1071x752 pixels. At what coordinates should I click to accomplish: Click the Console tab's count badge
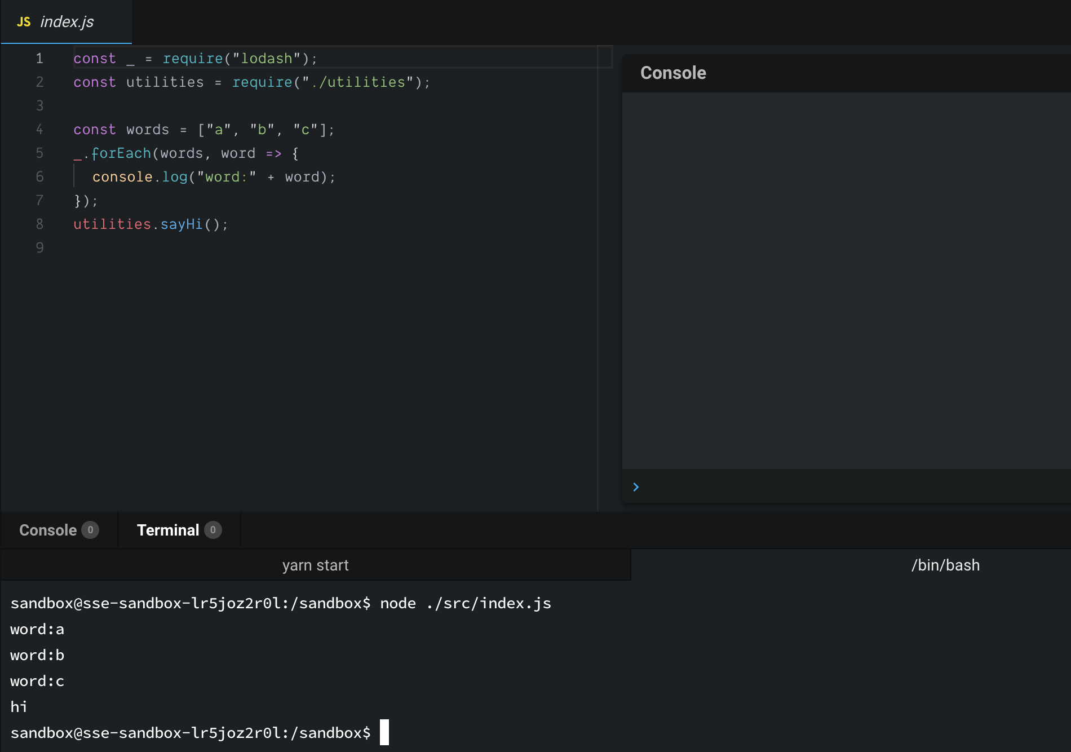(x=90, y=529)
